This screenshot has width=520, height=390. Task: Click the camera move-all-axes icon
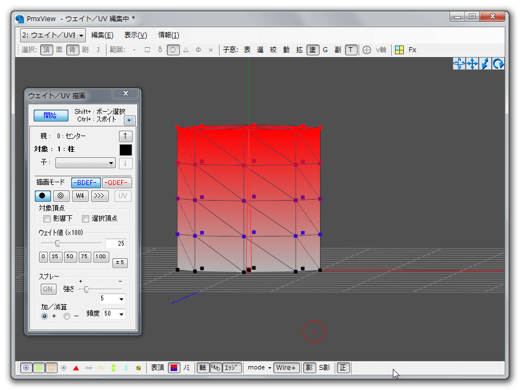pyautogui.click(x=459, y=63)
